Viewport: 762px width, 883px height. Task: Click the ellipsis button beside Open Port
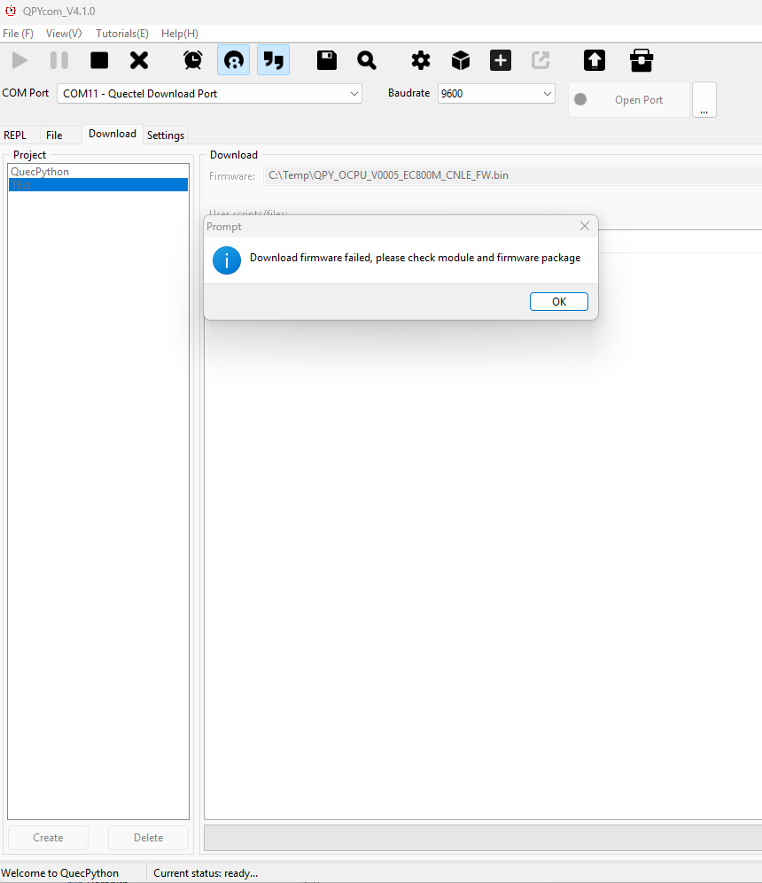pos(704,100)
